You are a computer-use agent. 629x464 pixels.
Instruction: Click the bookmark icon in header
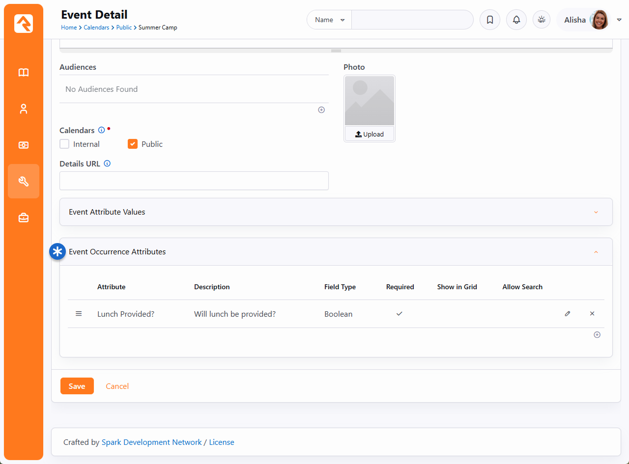pos(490,20)
